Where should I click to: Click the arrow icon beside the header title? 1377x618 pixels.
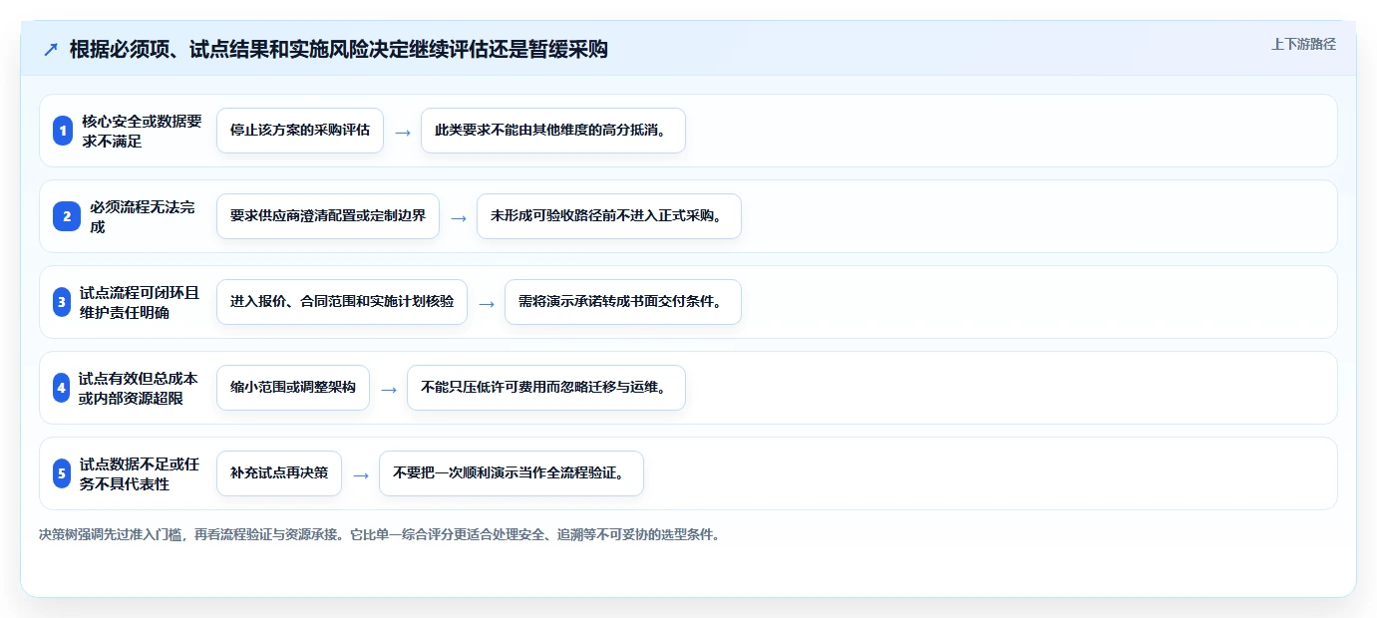point(51,50)
